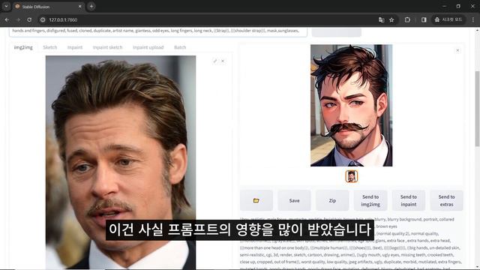Open the output folder icon button

coord(256,200)
